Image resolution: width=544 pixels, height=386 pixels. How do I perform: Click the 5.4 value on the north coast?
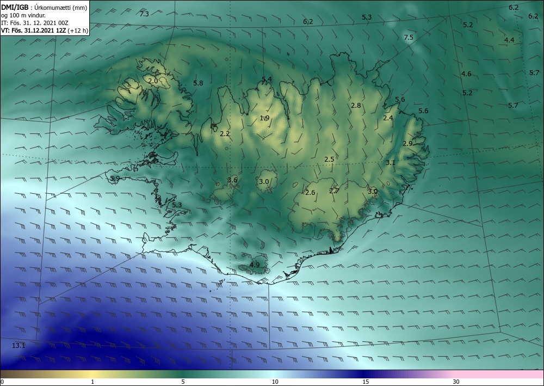point(267,79)
